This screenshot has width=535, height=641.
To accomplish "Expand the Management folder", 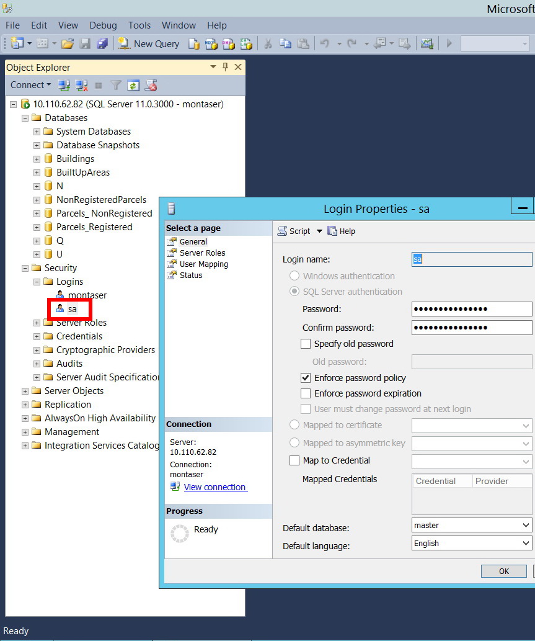I will (25, 432).
